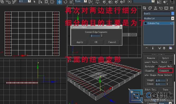Click the Weight value field
The width and height of the screenshot is (176, 104).
160,80
